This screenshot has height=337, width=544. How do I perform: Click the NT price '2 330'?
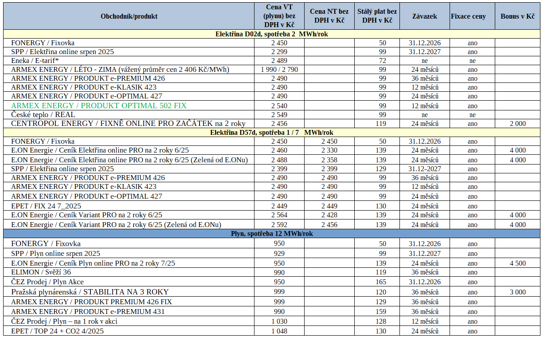[329, 150]
